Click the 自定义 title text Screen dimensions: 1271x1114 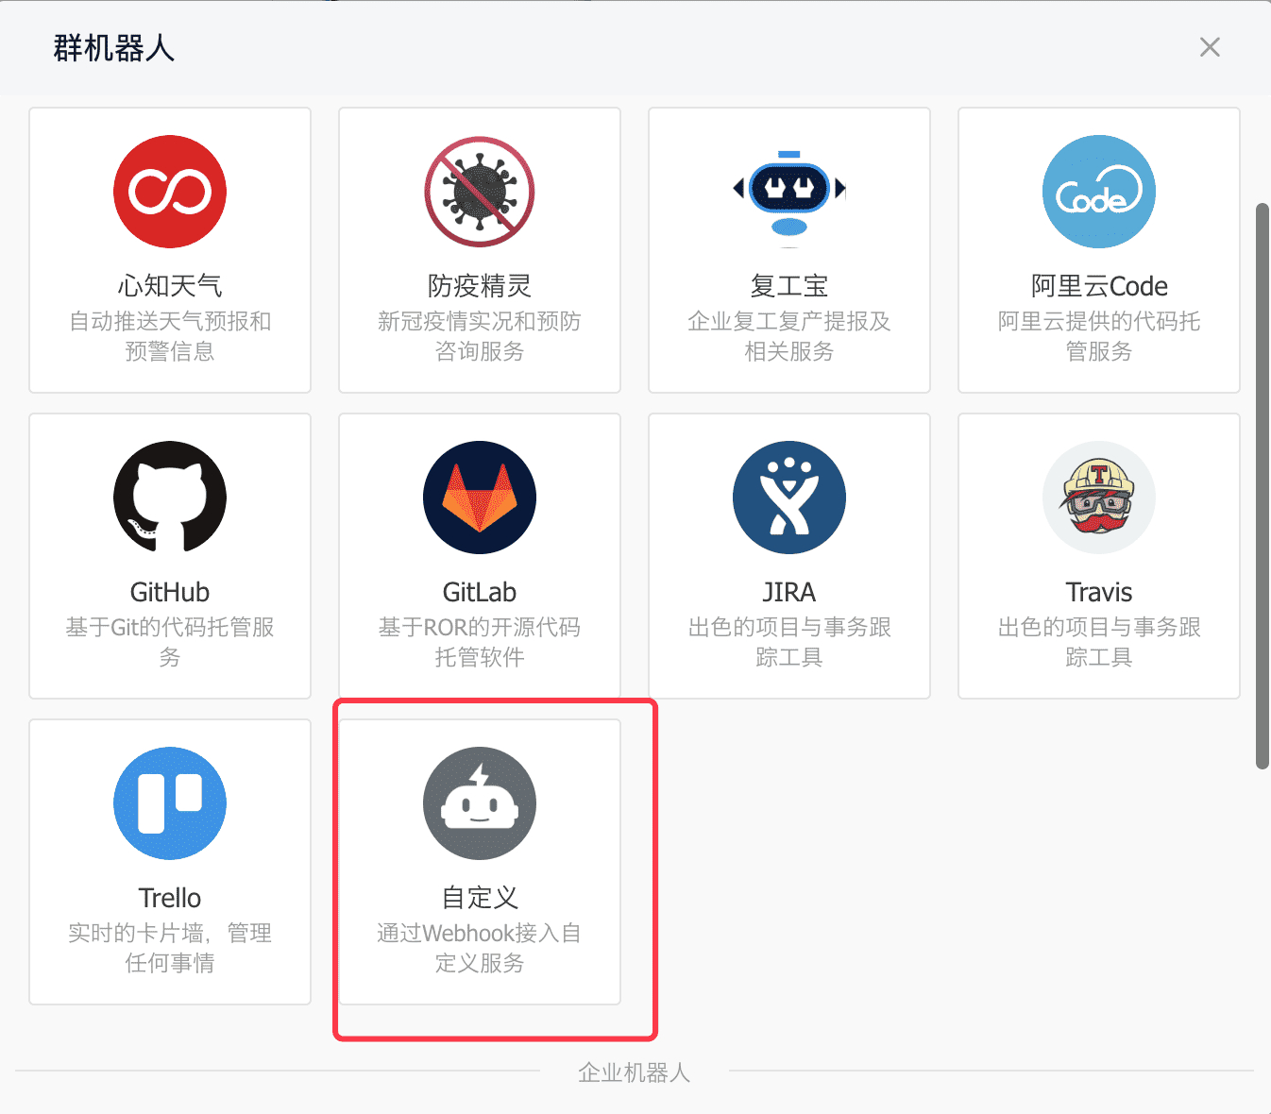tap(480, 898)
